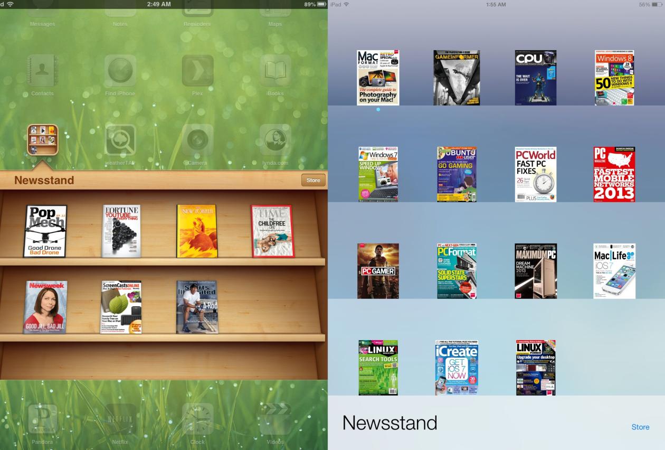Tap the 2:49 AM clock

click(158, 4)
